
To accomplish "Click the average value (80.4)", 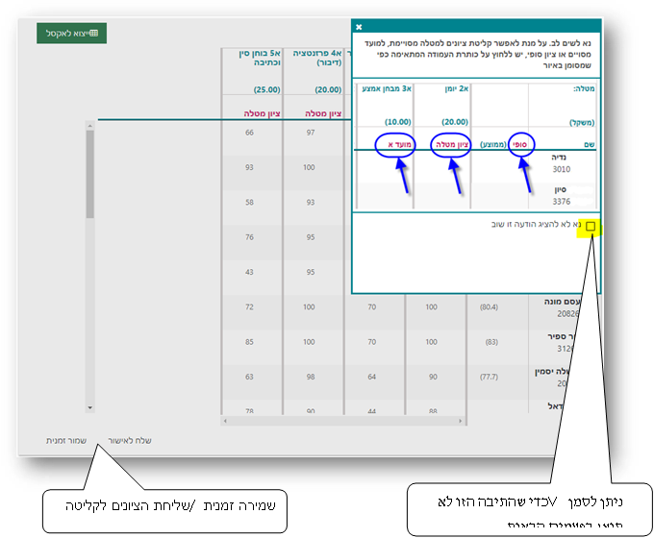I will (x=487, y=307).
